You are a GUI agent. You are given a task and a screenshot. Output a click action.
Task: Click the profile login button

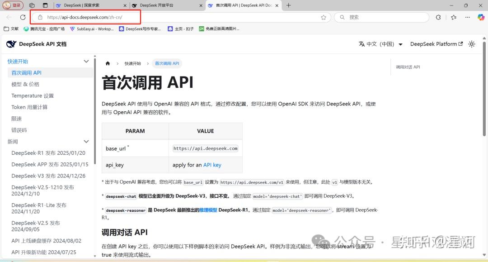[13, 5]
